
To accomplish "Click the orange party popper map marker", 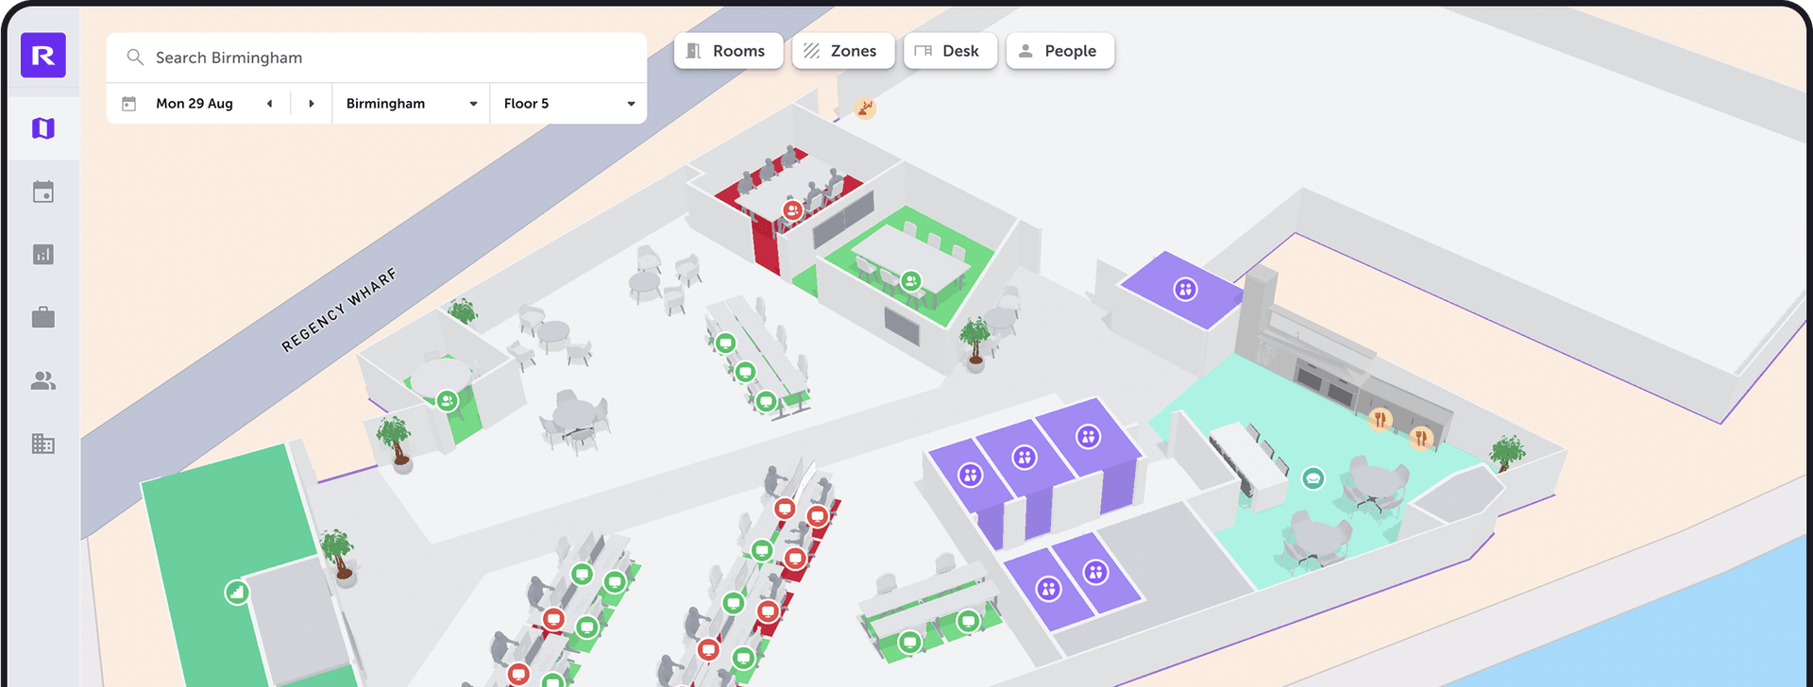I will (x=865, y=109).
